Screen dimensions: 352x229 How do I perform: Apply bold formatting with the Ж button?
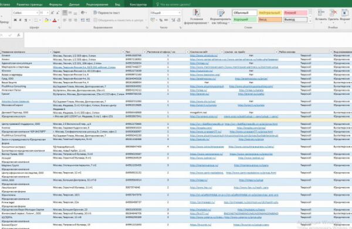tap(15, 20)
